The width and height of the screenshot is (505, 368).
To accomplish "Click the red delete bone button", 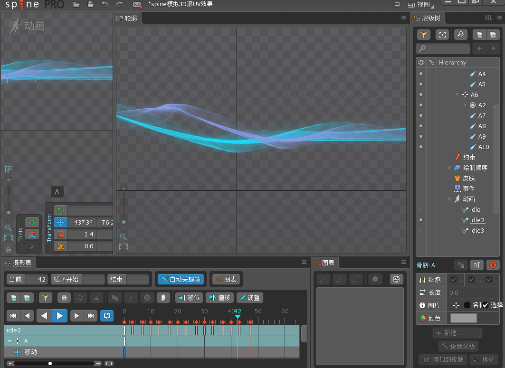I will click(x=493, y=265).
